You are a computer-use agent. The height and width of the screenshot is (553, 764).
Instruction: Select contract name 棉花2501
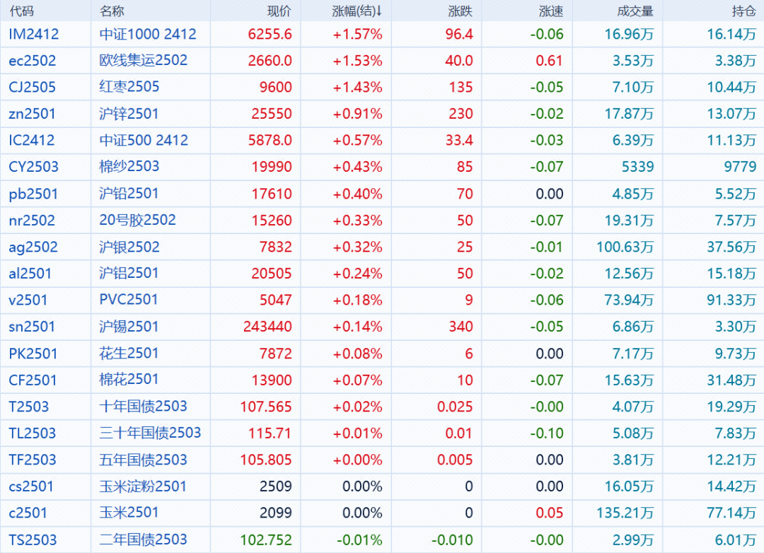pyautogui.click(x=129, y=380)
